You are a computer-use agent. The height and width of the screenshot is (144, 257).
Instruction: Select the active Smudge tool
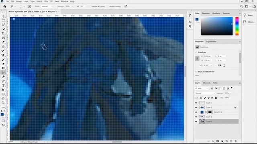pos(3,72)
